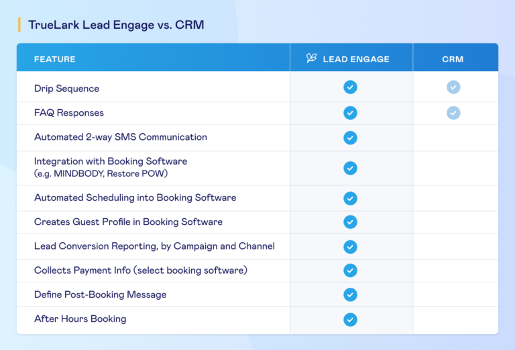The image size is (515, 350).
Task: Click checkmark for Automated 2-way SMS Communication
Action: click(351, 138)
